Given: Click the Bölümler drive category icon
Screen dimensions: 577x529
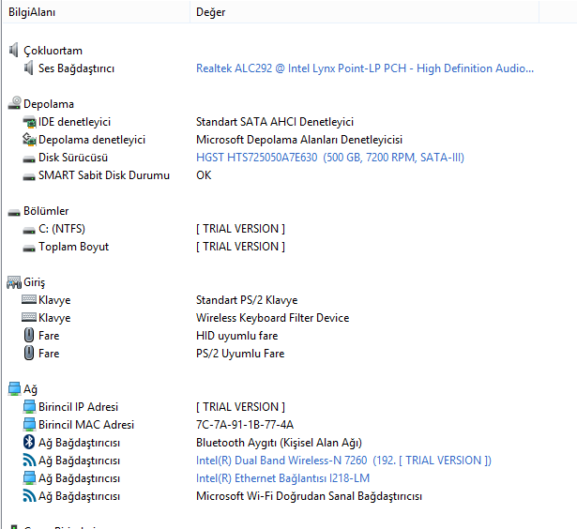Looking at the screenshot, I should coord(14,211).
